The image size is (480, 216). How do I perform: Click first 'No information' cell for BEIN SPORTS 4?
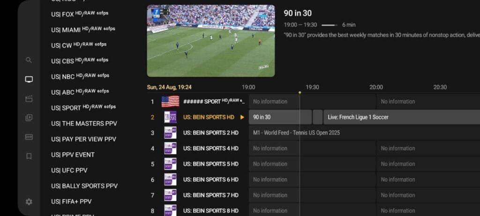coord(312,149)
